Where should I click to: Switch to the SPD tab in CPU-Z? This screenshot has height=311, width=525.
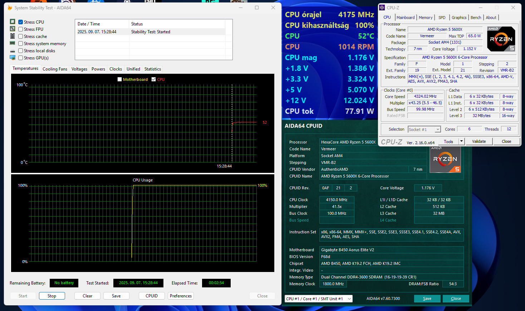click(442, 18)
